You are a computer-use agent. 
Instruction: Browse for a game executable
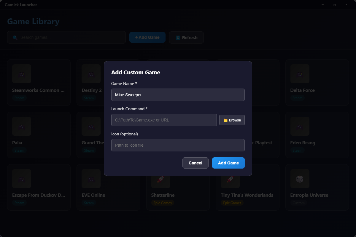point(232,120)
